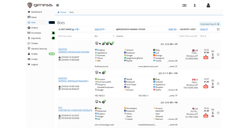This screenshot has height=129, width=249.
Task: Open Payments in the sidebar
Action: (x=36, y=38)
